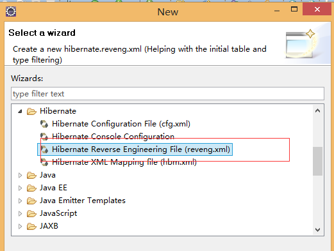This screenshot has width=334, height=251.
Task: Expand the JavaScript folder node
Action: click(x=20, y=213)
